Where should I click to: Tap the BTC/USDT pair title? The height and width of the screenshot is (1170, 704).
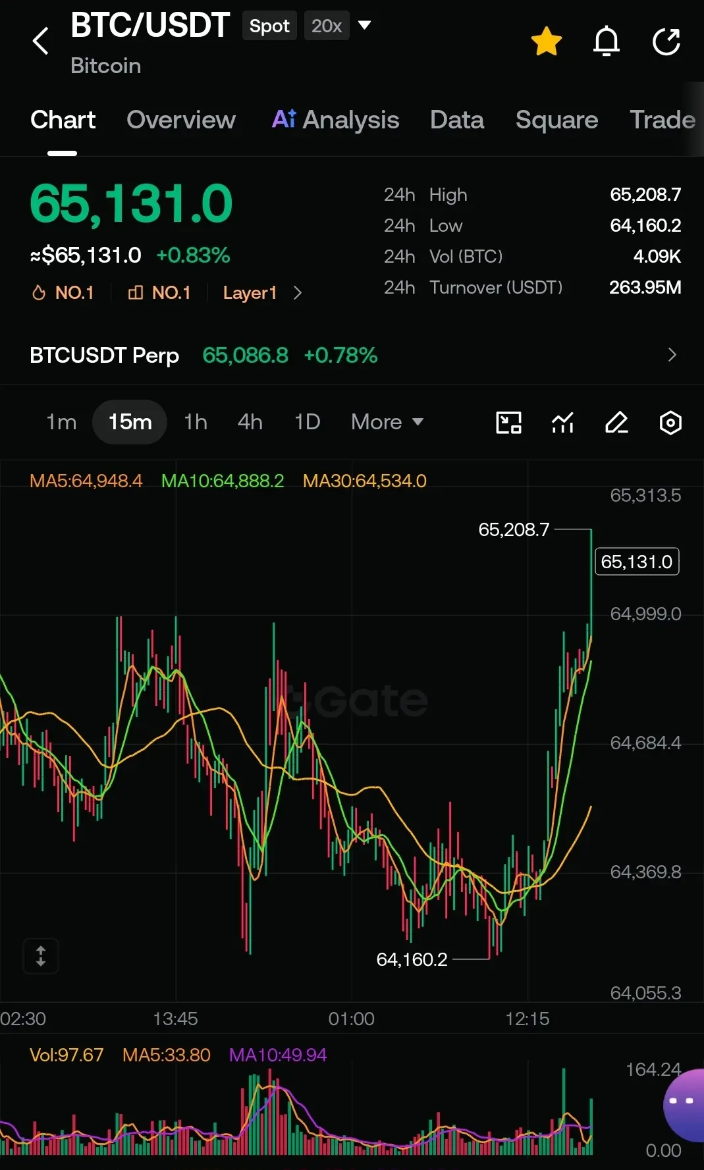pyautogui.click(x=149, y=26)
